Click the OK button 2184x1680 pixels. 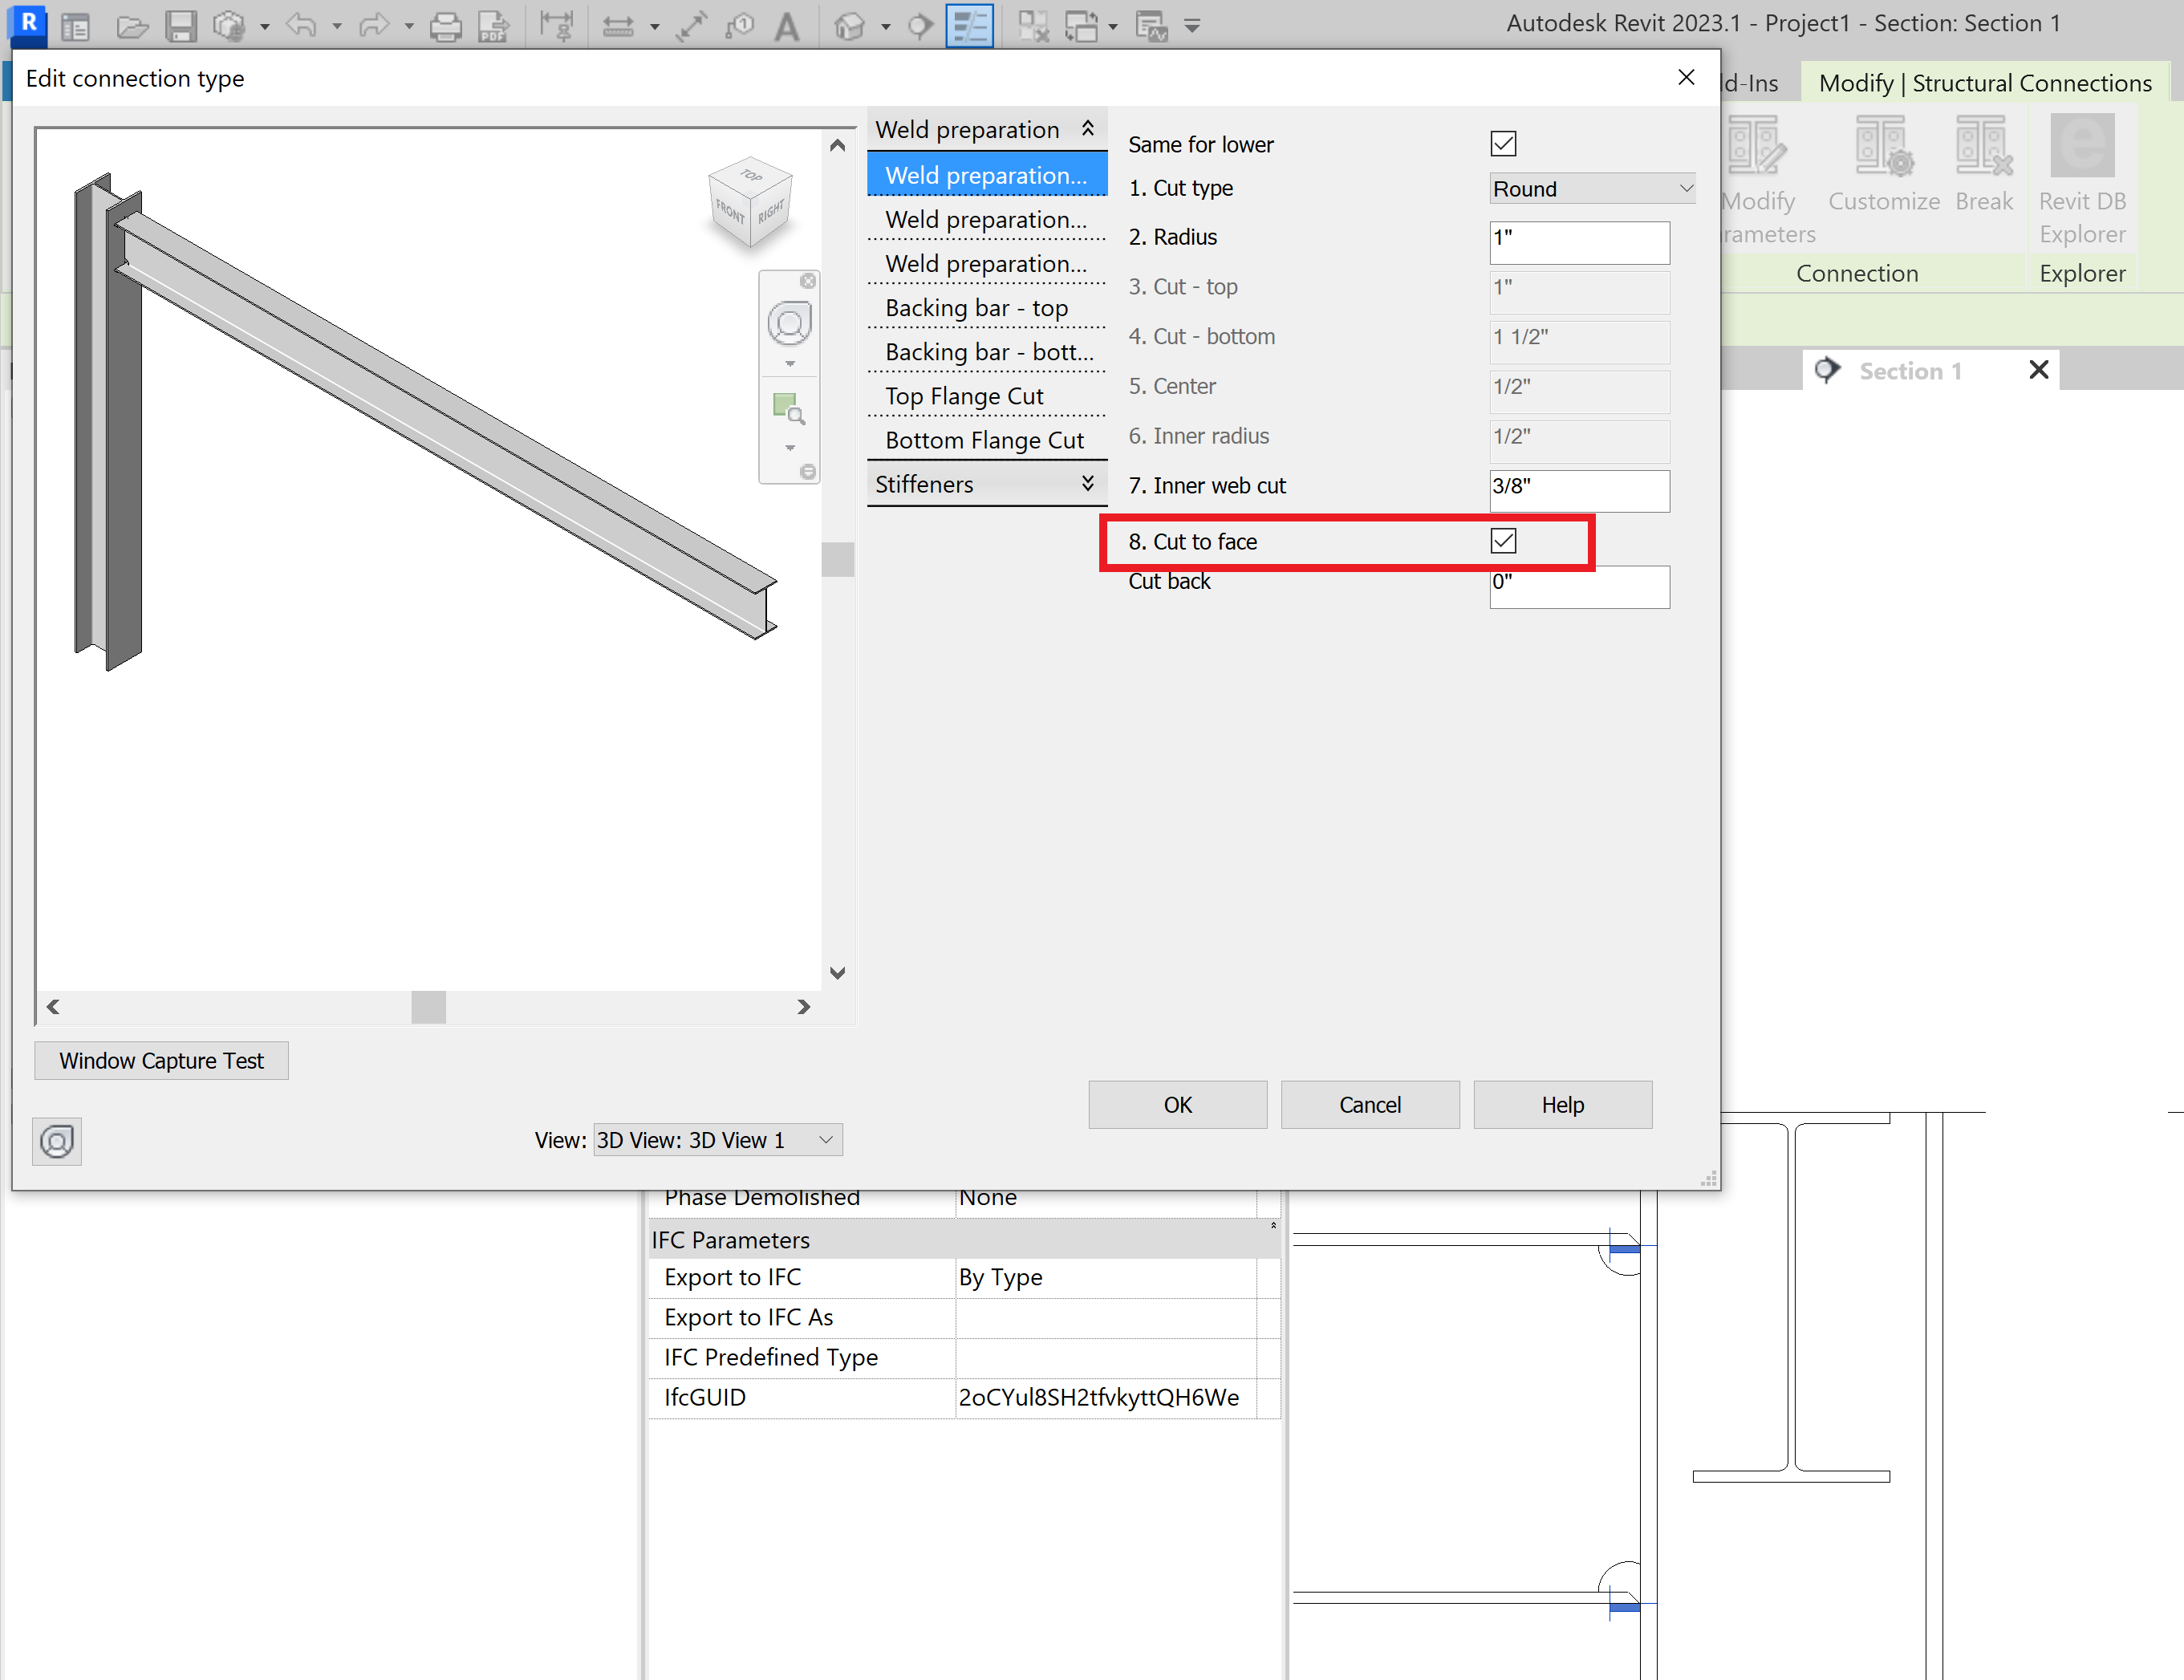tap(1177, 1105)
